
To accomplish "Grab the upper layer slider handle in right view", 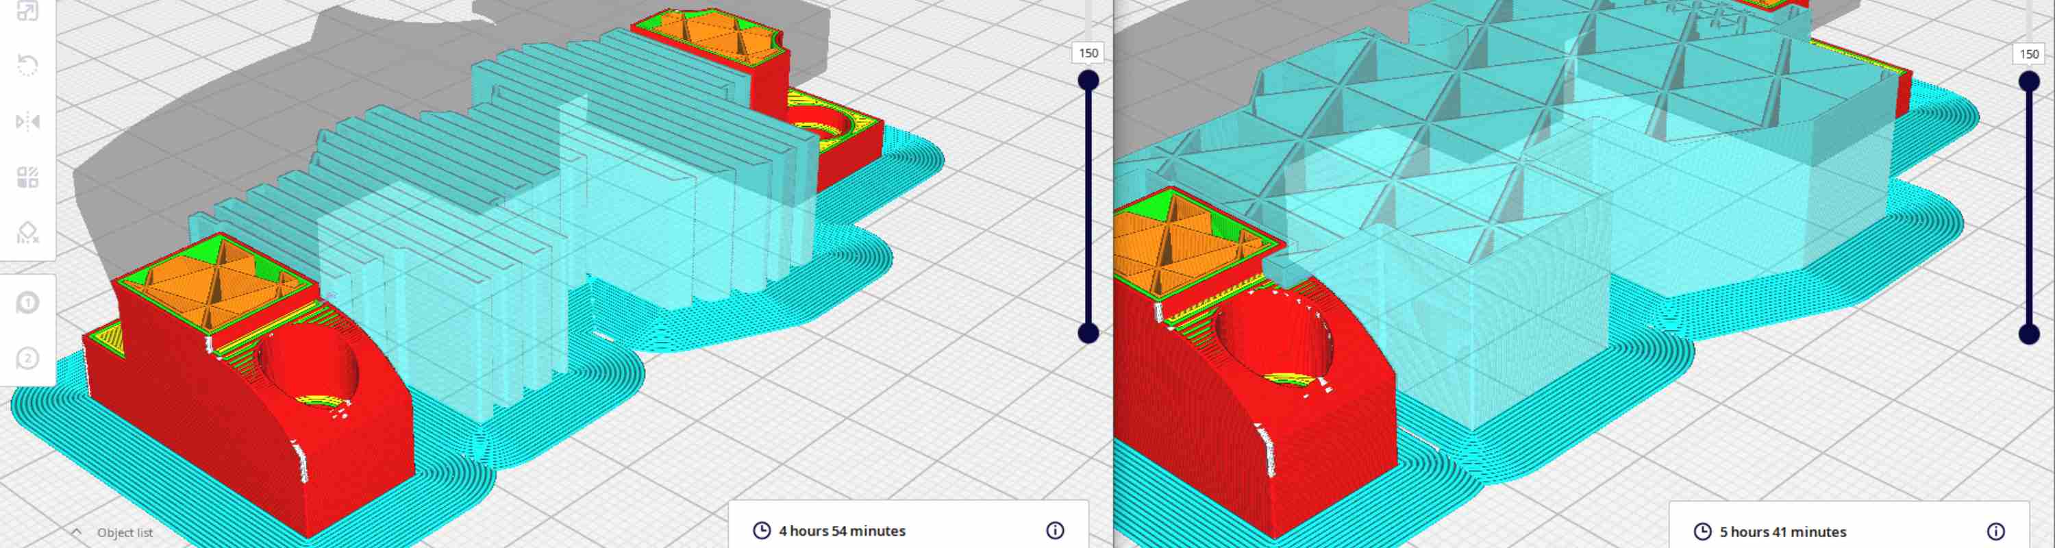I will (2029, 82).
